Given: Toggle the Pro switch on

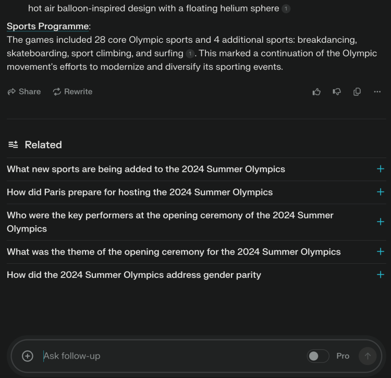Looking at the screenshot, I should [x=318, y=356].
